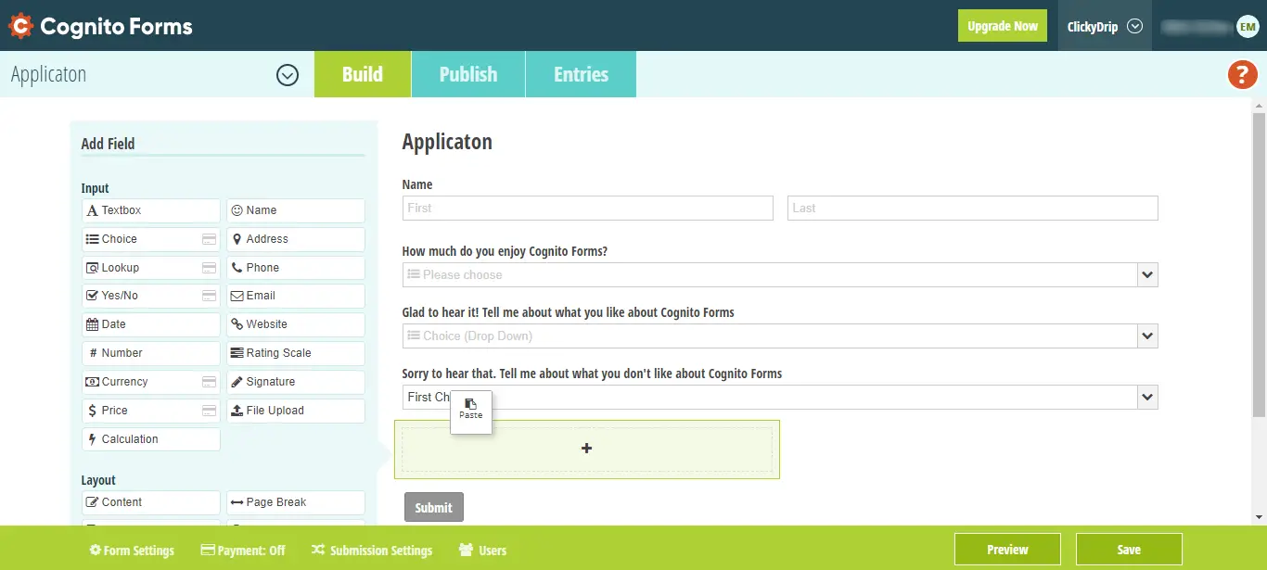Click the Paste clipboard popup

click(471, 411)
